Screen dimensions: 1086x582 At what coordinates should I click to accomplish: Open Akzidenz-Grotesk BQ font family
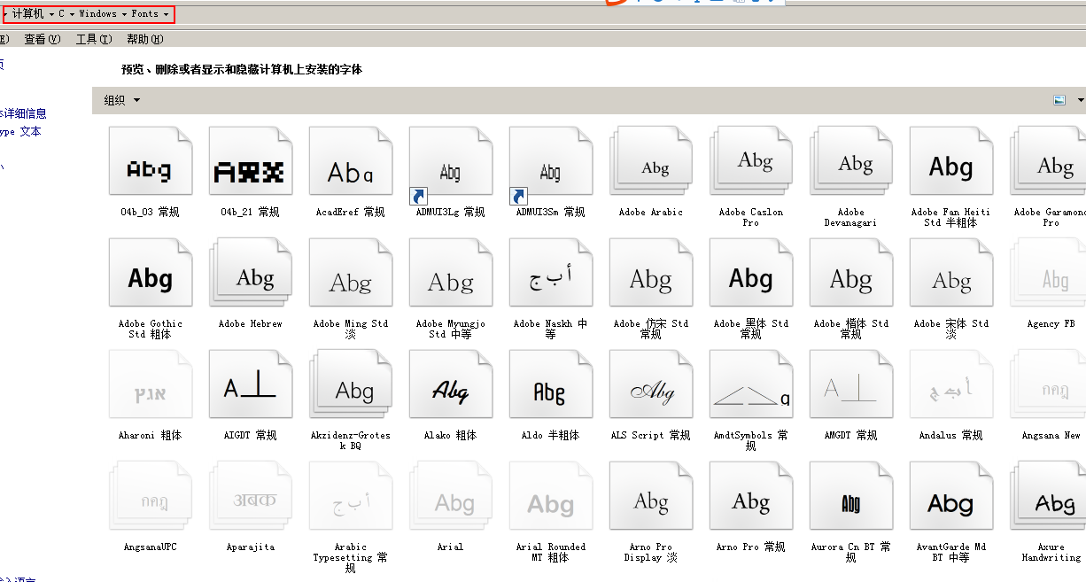[350, 384]
